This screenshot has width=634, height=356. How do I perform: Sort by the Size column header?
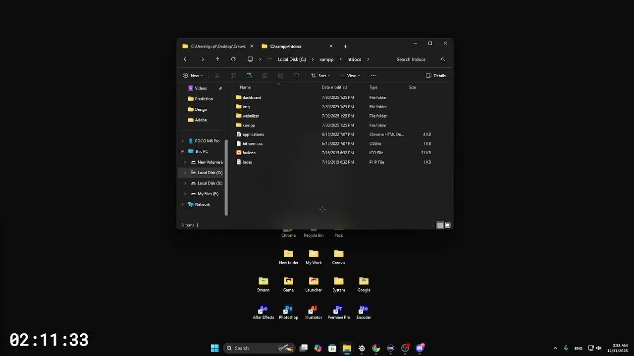coord(412,88)
